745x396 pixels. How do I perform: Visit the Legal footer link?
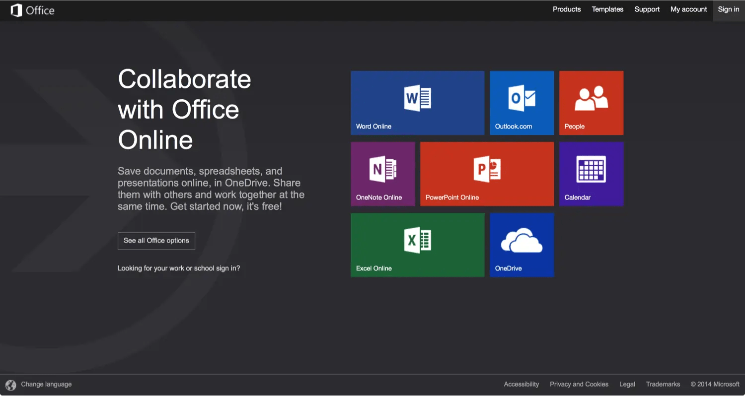coord(627,385)
